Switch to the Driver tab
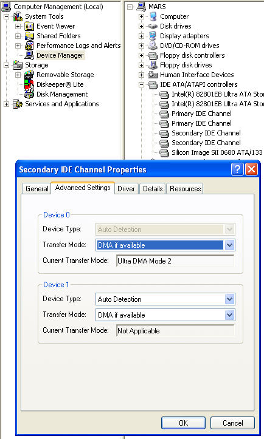The height and width of the screenshot is (439, 264). point(126,189)
